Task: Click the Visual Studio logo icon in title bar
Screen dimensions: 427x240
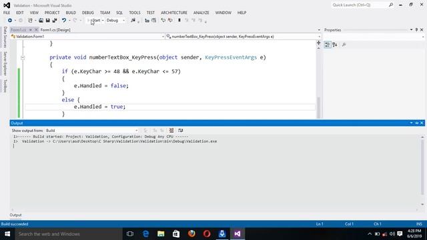Action: pyautogui.click(x=7, y=5)
